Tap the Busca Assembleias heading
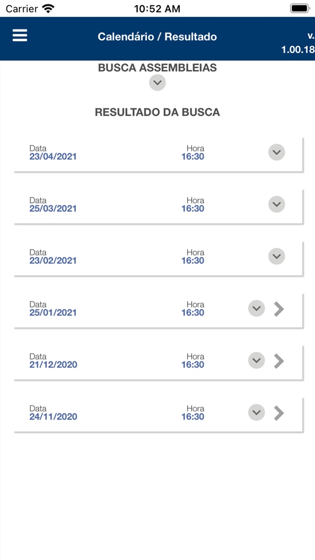 click(x=157, y=68)
